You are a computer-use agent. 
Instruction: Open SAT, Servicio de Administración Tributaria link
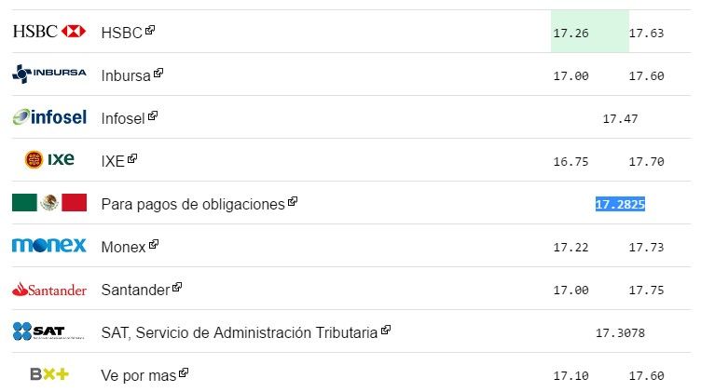pyautogui.click(x=239, y=332)
